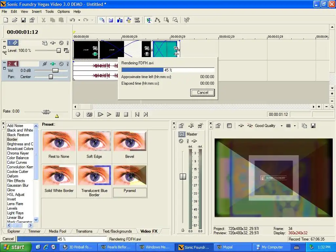The width and height of the screenshot is (336, 252).
Task: Solo video track 1
Action: pyautogui.click(x=68, y=43)
